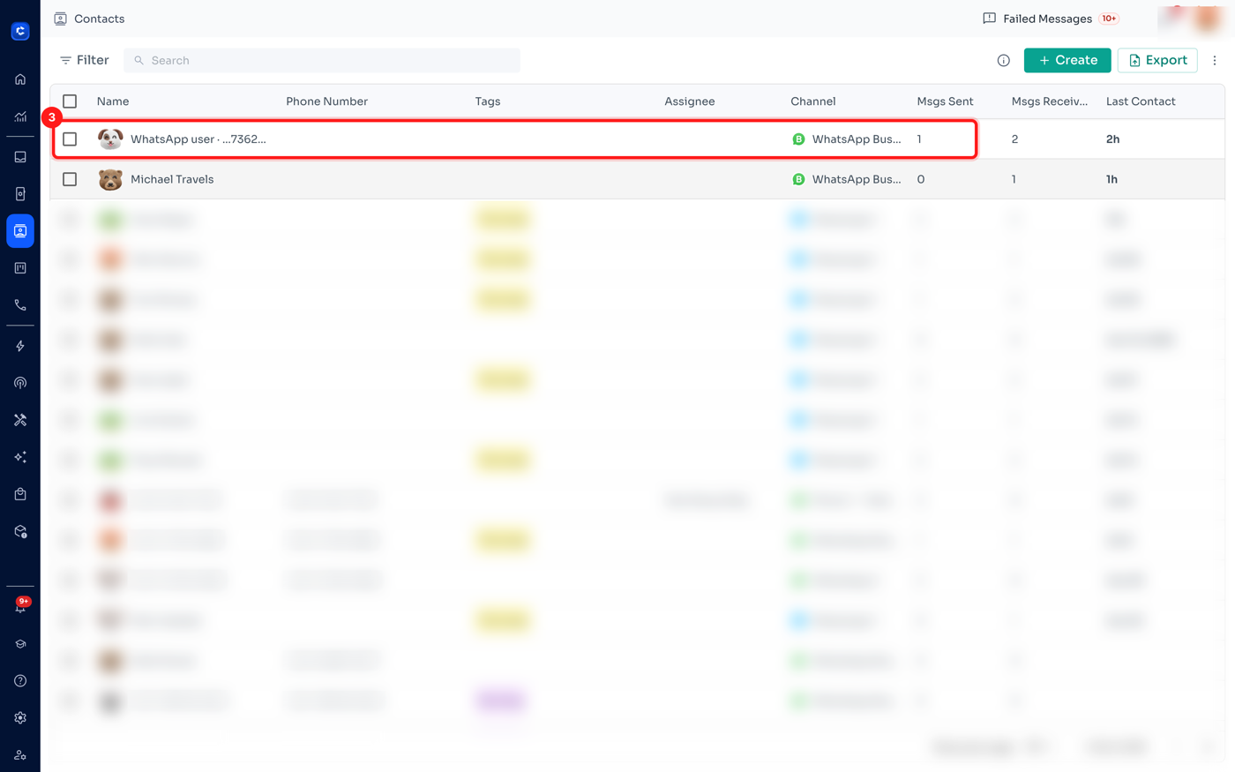Click the user profile avatar at top right
The image size is (1235, 772).
(1205, 19)
